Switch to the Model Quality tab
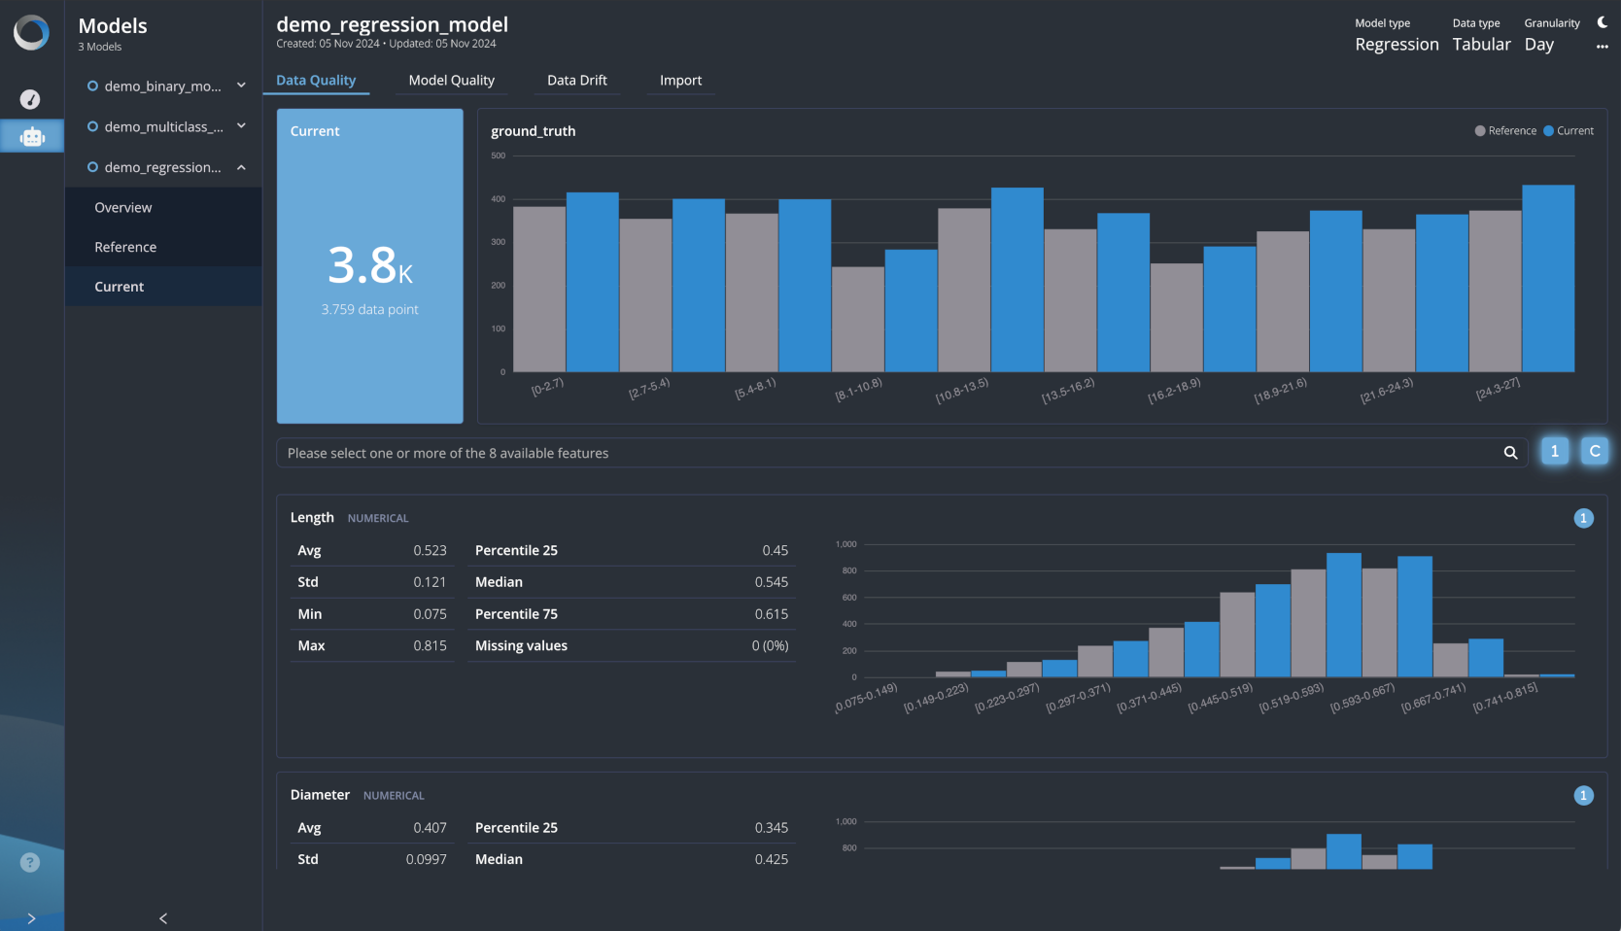 click(452, 81)
